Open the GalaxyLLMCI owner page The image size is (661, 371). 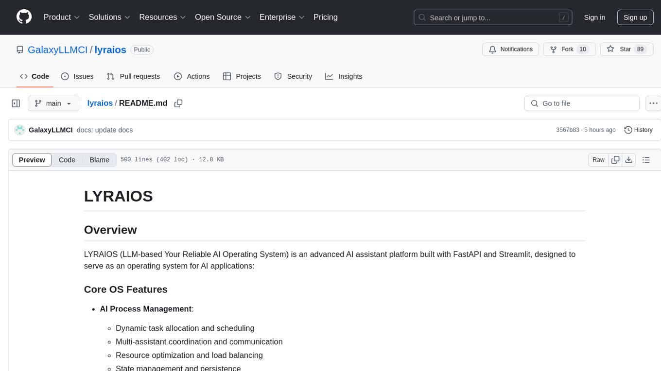(57, 50)
